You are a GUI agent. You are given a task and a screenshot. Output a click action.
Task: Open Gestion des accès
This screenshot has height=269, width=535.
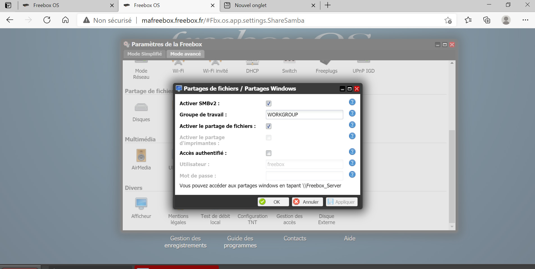coord(290,219)
